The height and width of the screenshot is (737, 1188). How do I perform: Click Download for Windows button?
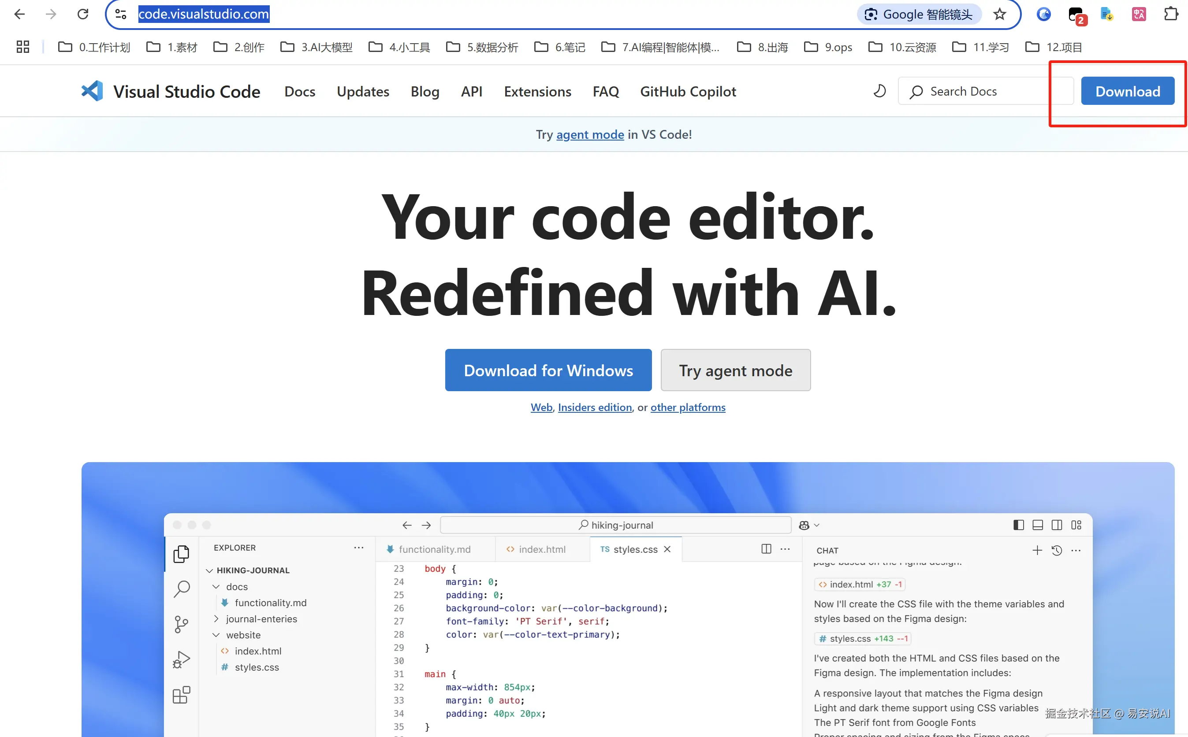point(548,370)
